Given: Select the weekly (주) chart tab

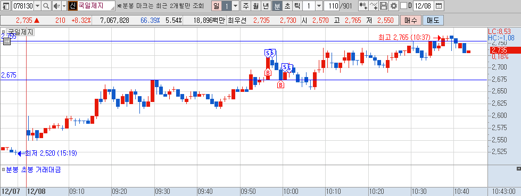Looking at the screenshot, I should point(245,6).
